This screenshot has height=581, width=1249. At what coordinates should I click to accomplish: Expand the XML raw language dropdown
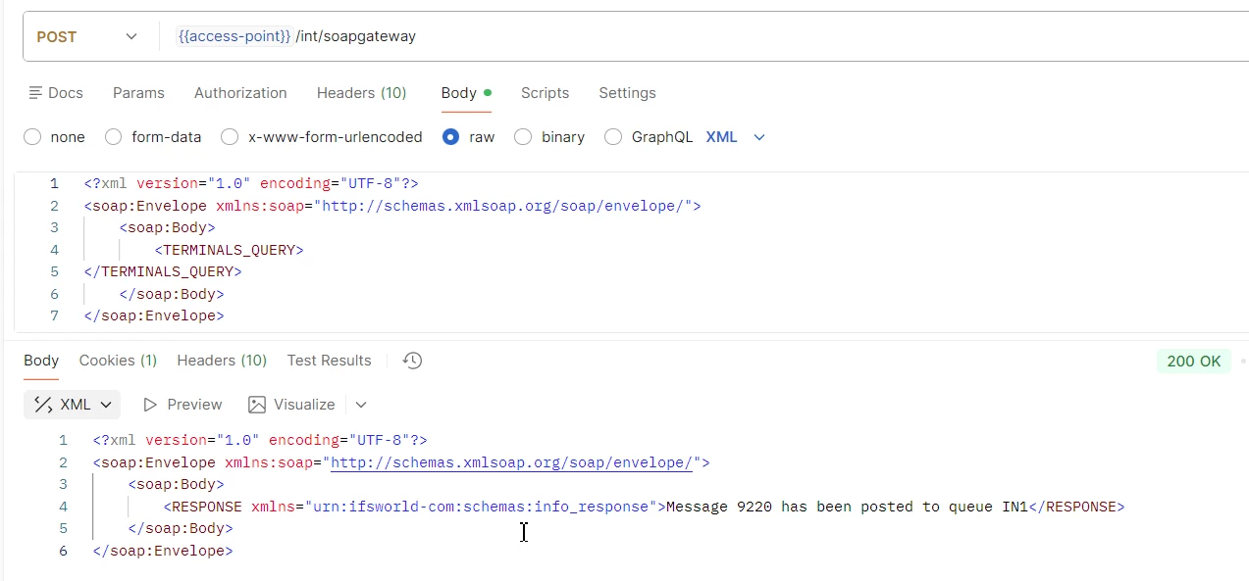758,137
